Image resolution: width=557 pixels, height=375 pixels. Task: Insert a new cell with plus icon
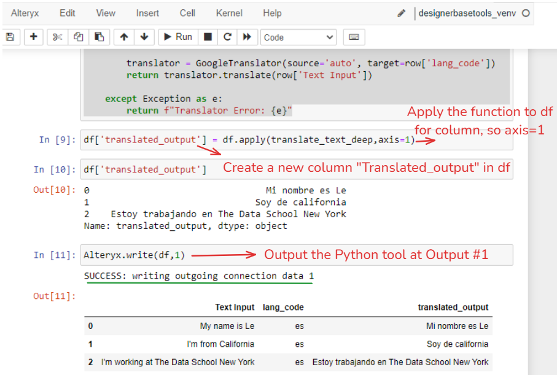pos(33,37)
